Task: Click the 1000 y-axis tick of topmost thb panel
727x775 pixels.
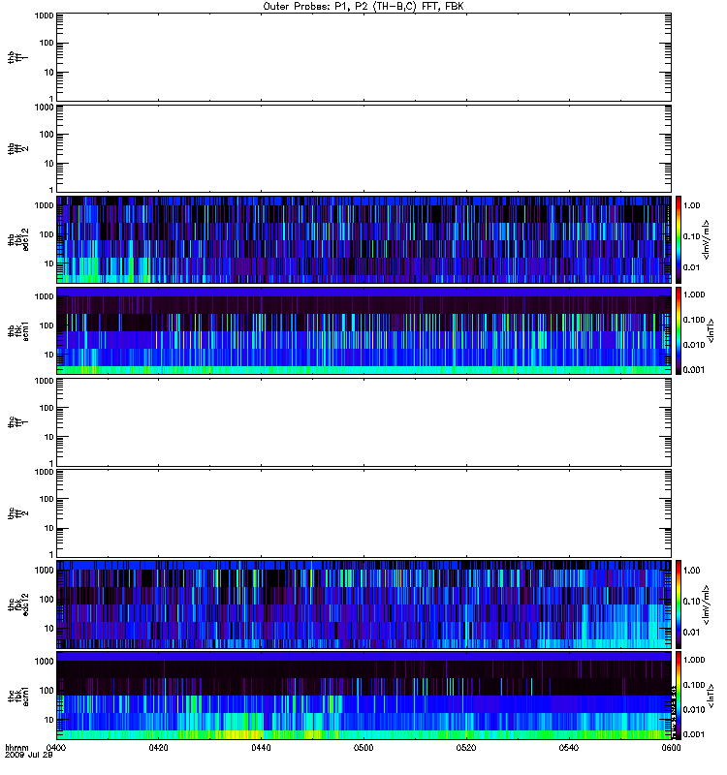Action: pyautogui.click(x=44, y=15)
